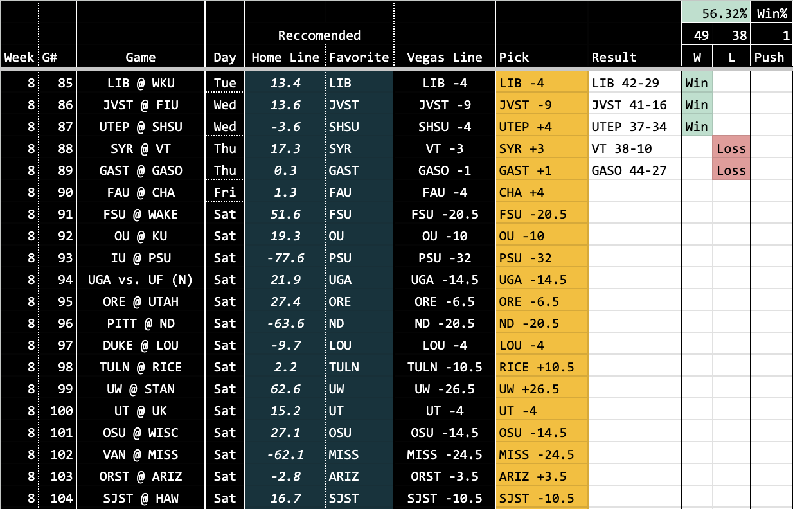The width and height of the screenshot is (793, 509).
Task: Click the SJST @ HAW game cell
Action: pos(141,498)
